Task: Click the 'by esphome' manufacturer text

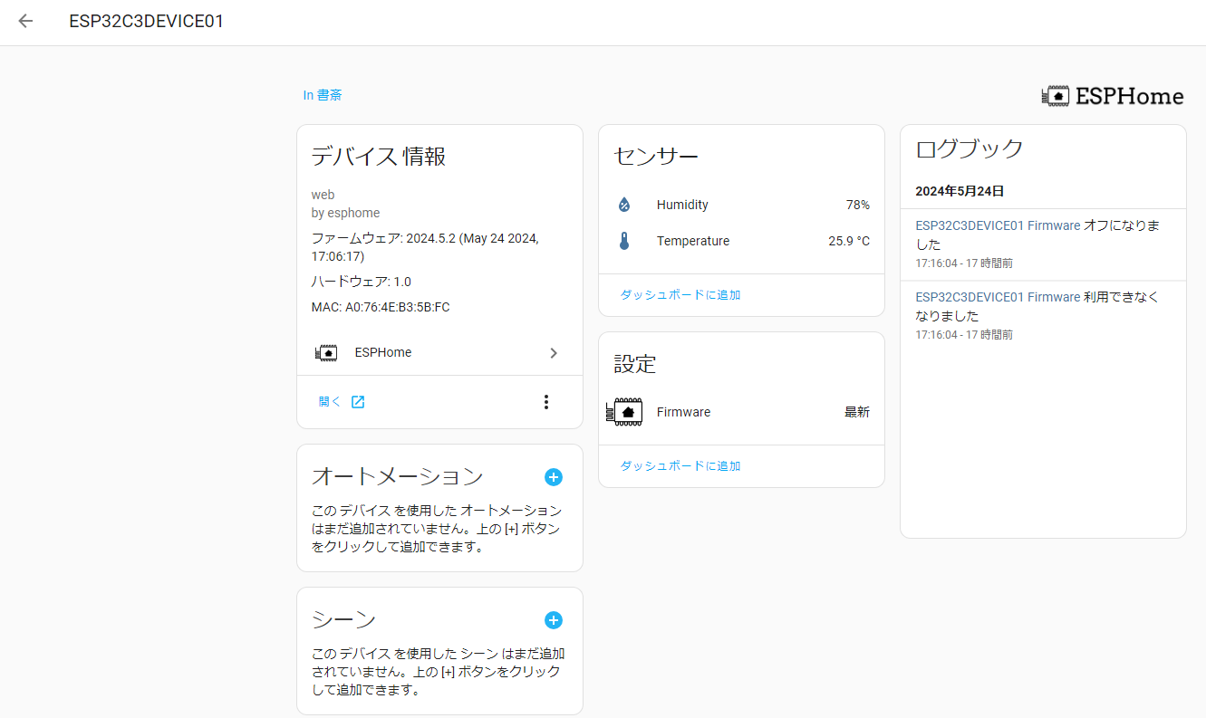Action: 346,214
